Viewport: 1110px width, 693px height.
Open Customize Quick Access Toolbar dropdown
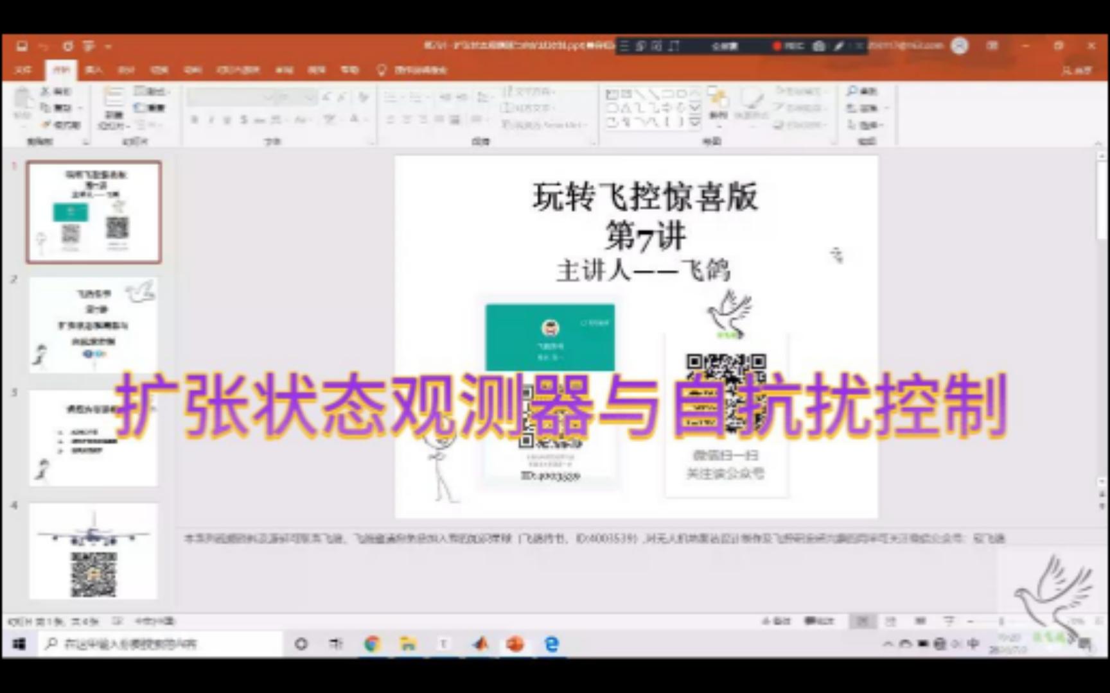108,46
